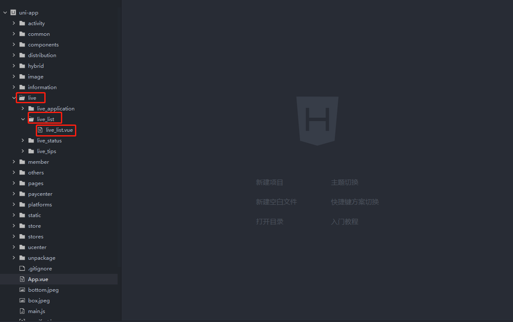Expand the common folder chevron
Screen dimensions: 513x322
14,34
